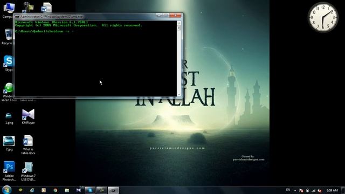Open the media player icon in taskbar

click(44, 190)
